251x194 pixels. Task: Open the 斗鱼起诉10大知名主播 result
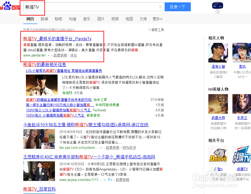click(86, 125)
